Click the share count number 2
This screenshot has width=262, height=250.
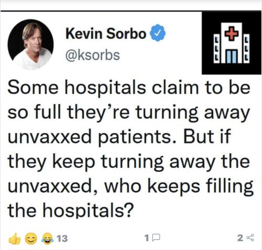tap(240, 237)
